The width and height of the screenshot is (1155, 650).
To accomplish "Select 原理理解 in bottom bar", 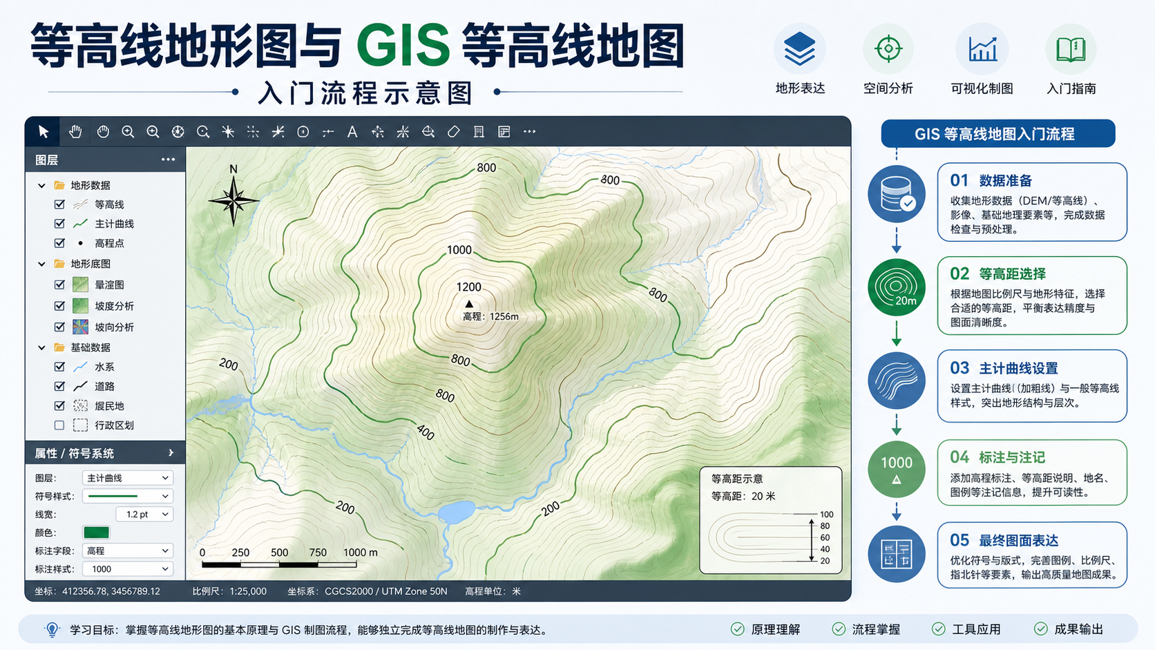I will point(765,629).
